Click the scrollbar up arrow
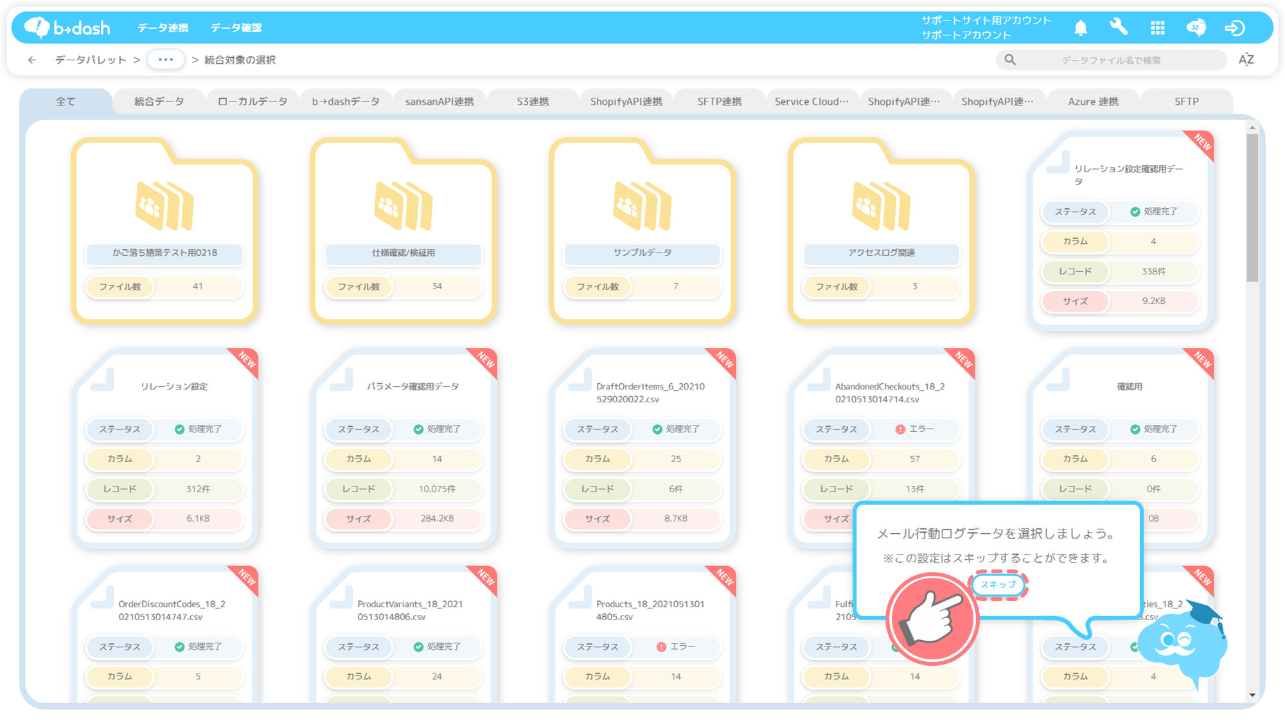 click(1252, 128)
